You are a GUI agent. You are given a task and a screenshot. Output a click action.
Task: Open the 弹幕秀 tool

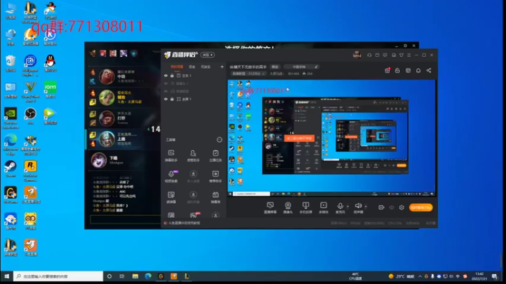click(215, 197)
